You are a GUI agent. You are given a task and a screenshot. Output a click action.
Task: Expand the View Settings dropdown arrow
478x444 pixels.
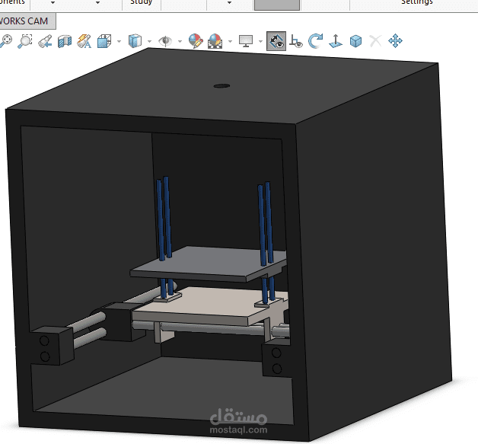click(260, 41)
